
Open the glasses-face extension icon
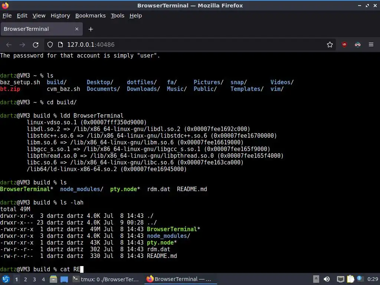point(358,45)
